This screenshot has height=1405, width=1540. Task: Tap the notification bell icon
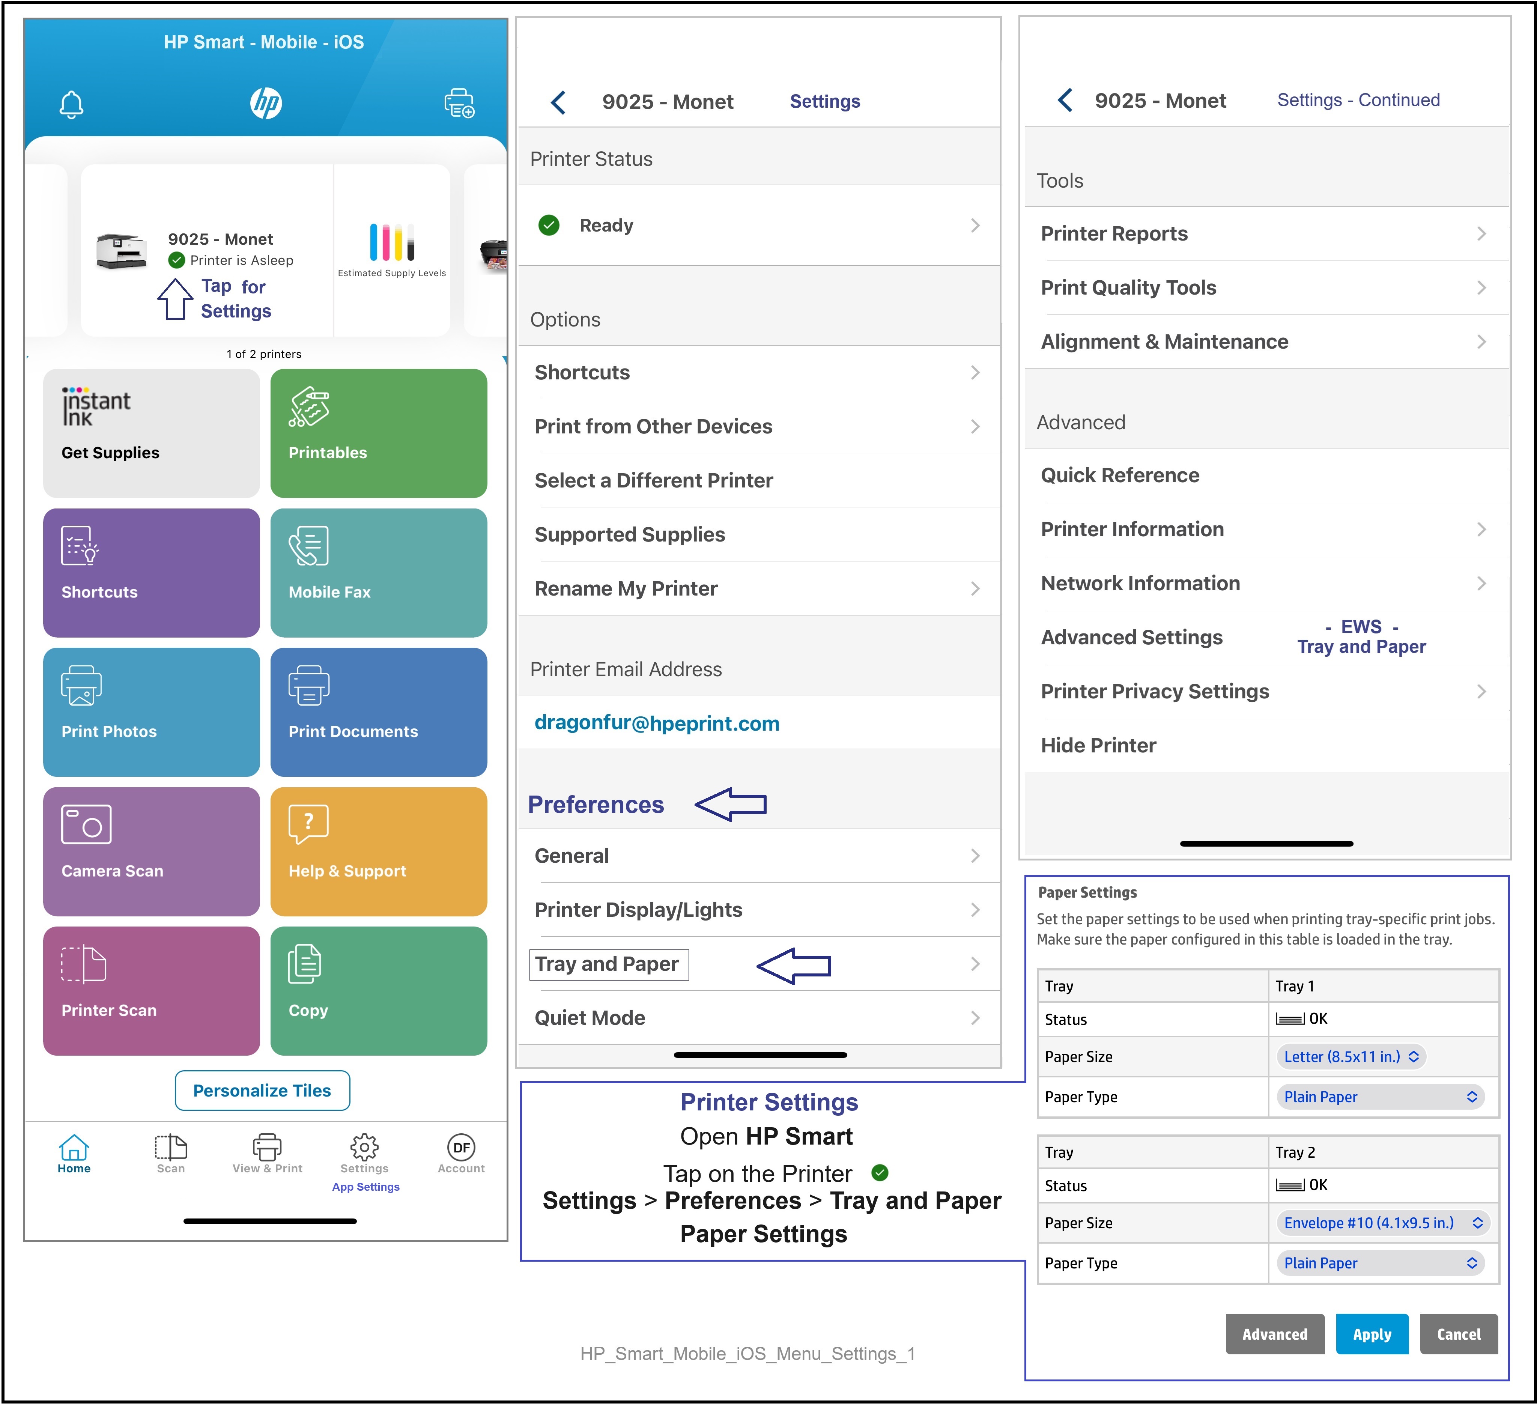[71, 104]
